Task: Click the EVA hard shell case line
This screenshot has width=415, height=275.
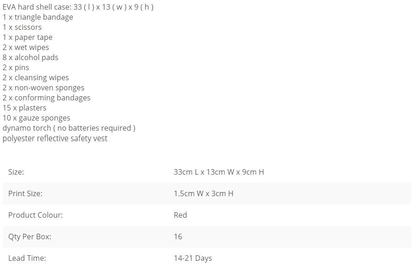Action: (x=78, y=7)
